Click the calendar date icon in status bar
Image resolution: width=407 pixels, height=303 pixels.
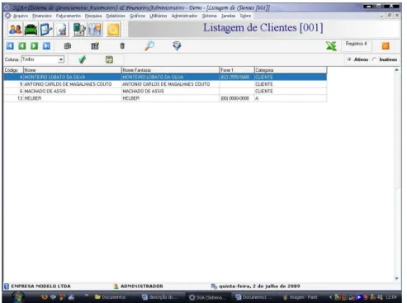click(214, 286)
